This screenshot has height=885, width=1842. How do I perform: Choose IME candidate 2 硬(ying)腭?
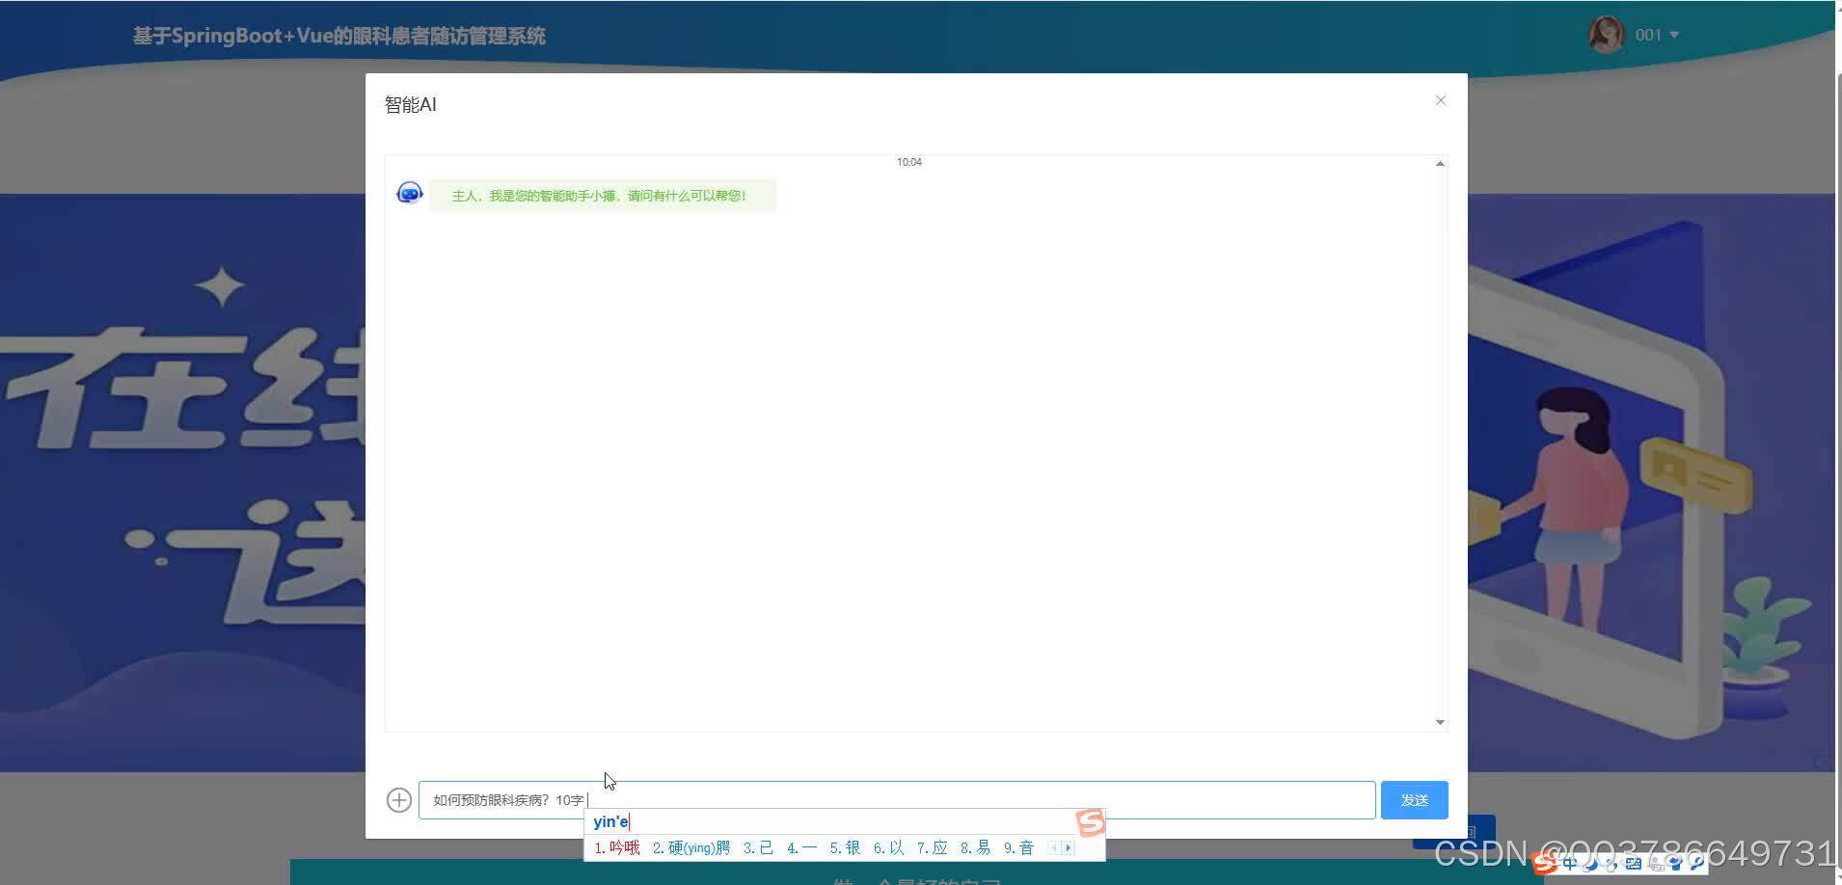click(691, 848)
